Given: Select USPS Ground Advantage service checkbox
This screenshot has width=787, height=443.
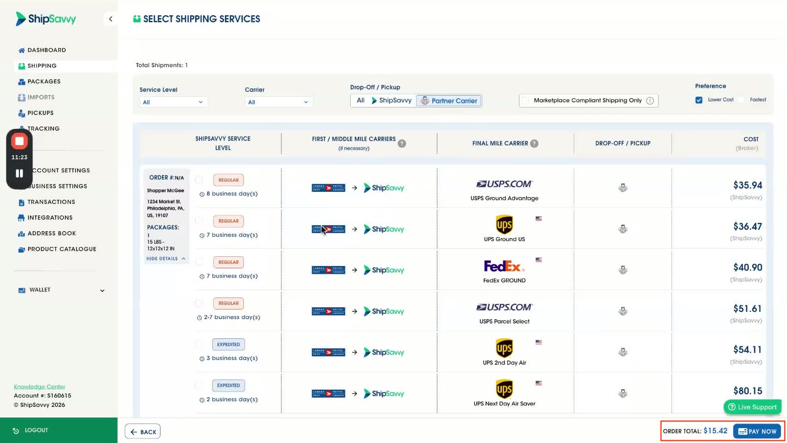Looking at the screenshot, I should tap(199, 180).
